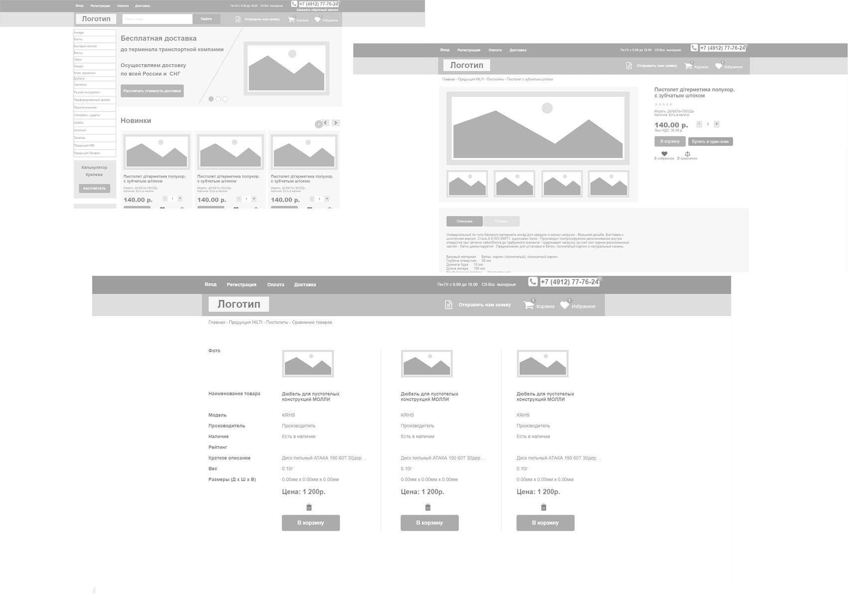
Task: Select the first gallery thumbnail under the main image
Action: coord(467,184)
